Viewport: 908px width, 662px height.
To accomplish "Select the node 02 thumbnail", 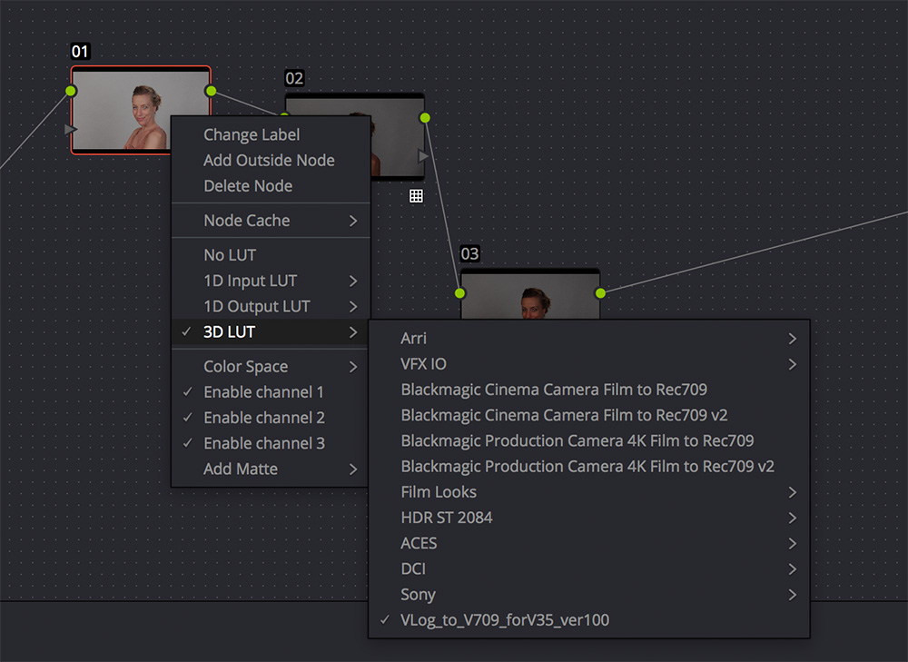I will [398, 136].
